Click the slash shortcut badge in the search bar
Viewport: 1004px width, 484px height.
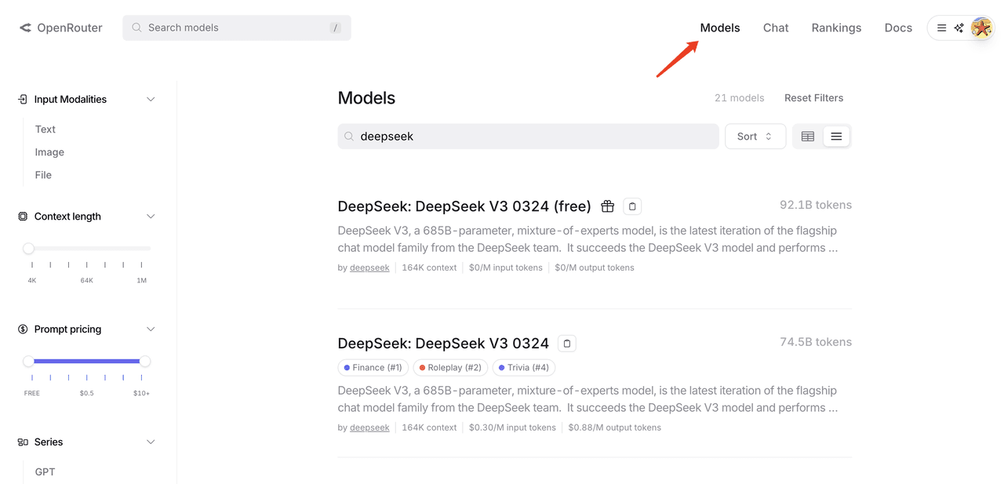pos(336,28)
